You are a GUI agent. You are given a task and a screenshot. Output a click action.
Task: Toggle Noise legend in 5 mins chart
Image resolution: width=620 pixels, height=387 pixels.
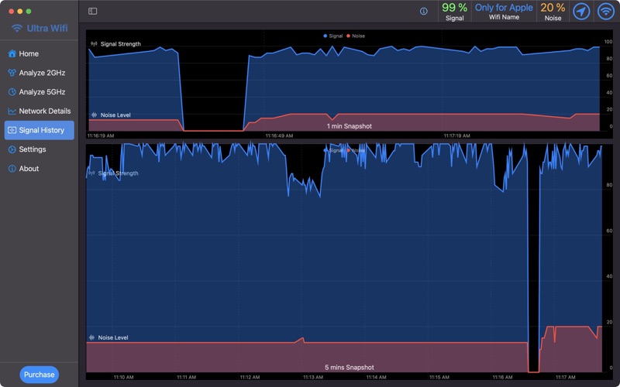[356, 150]
